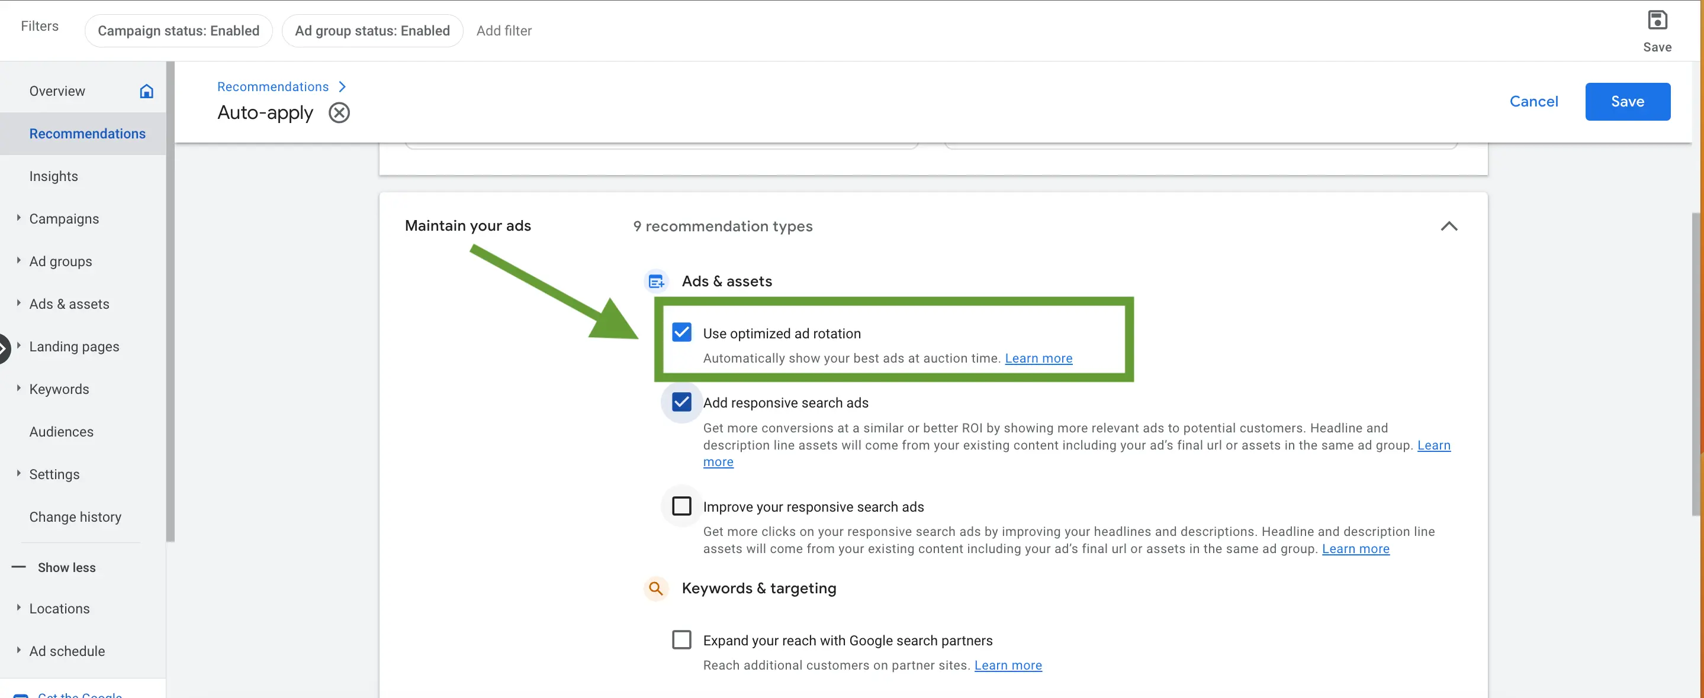
Task: Expand the Ad schedule sidebar item
Action: (x=18, y=649)
